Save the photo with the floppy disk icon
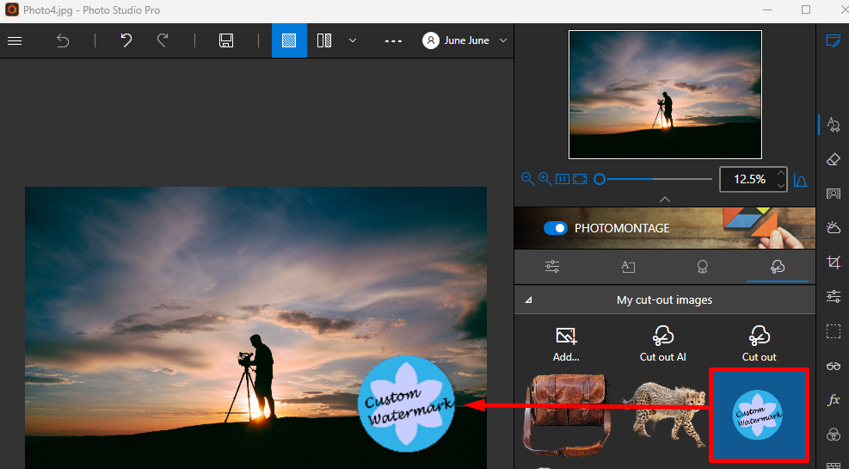 click(226, 40)
